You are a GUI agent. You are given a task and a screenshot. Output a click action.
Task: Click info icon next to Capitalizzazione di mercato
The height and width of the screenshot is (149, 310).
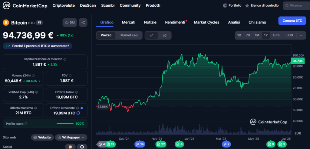click(x=65, y=59)
